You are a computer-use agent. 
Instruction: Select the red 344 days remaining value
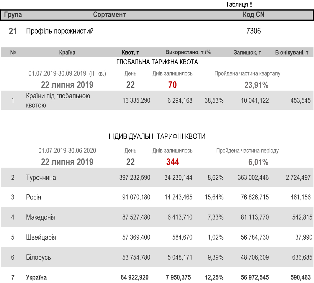click(x=172, y=162)
